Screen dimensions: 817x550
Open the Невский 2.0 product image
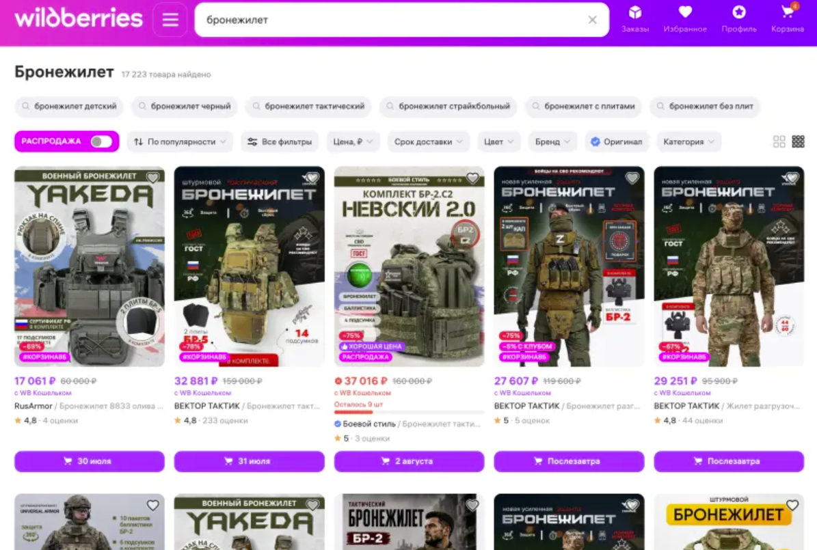(x=409, y=266)
